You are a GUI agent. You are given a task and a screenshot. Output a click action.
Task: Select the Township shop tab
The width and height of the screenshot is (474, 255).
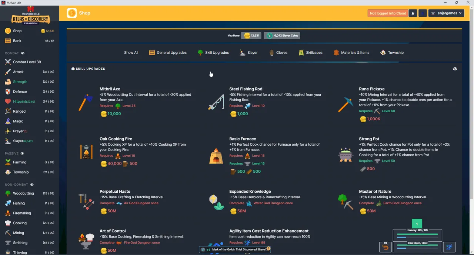392,53
